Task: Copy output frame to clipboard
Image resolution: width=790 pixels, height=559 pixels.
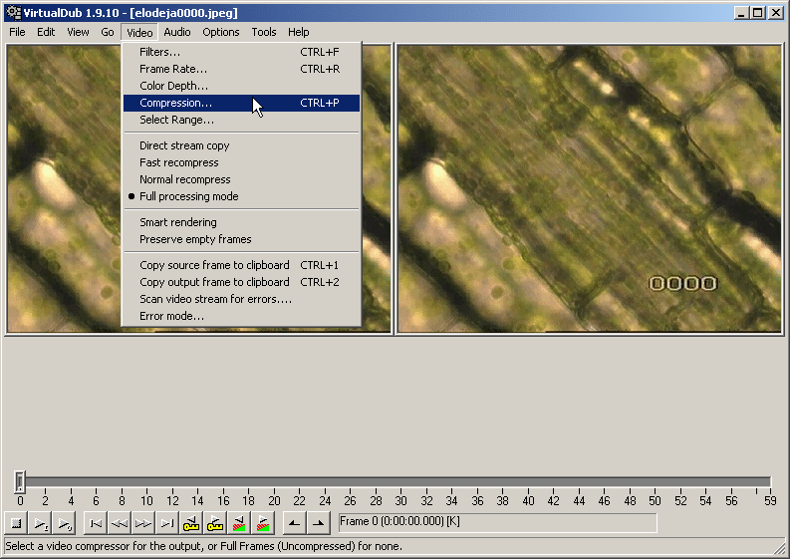Action: pos(241,282)
